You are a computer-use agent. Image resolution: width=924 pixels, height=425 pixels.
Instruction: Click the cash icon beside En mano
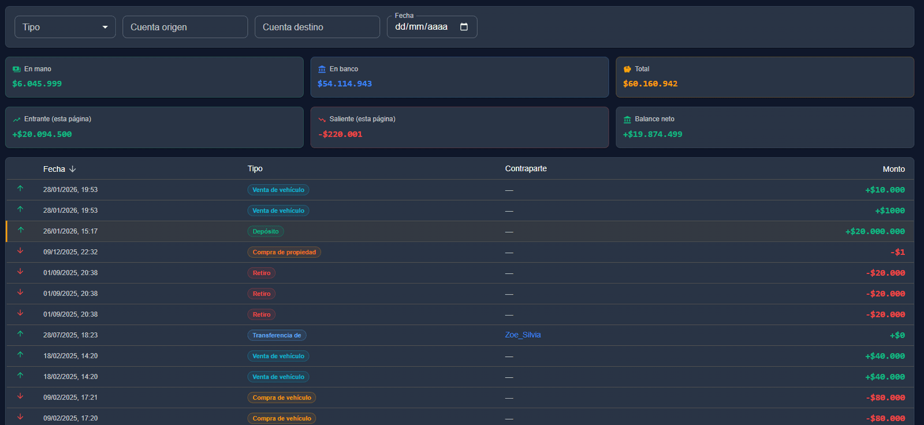pos(17,69)
